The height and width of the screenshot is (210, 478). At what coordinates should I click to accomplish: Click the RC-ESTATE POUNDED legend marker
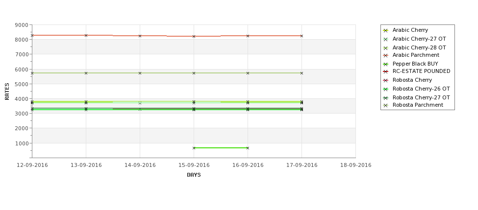[385, 71]
